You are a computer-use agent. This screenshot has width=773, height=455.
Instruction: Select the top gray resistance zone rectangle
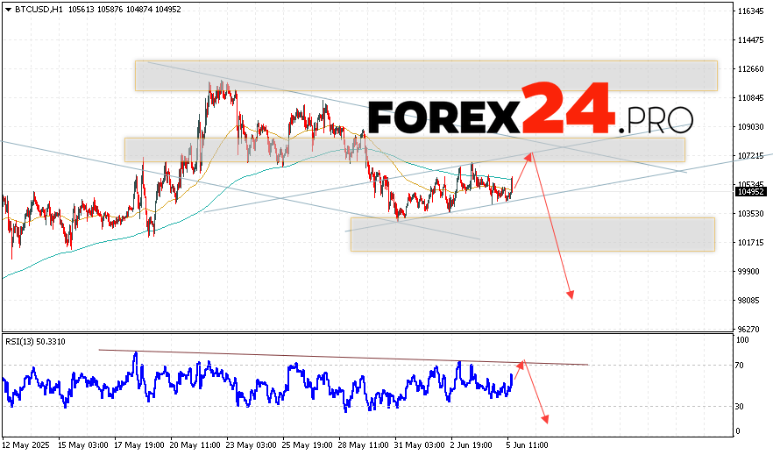click(x=426, y=75)
